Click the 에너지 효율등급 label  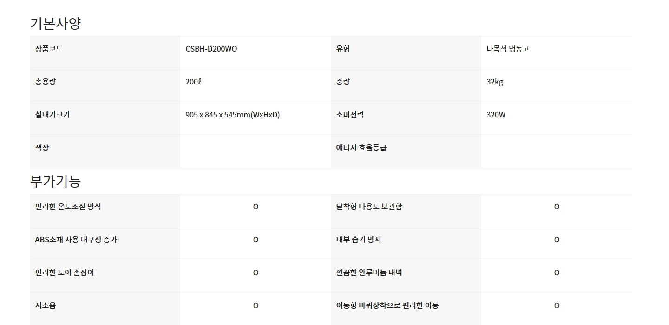pyautogui.click(x=361, y=148)
